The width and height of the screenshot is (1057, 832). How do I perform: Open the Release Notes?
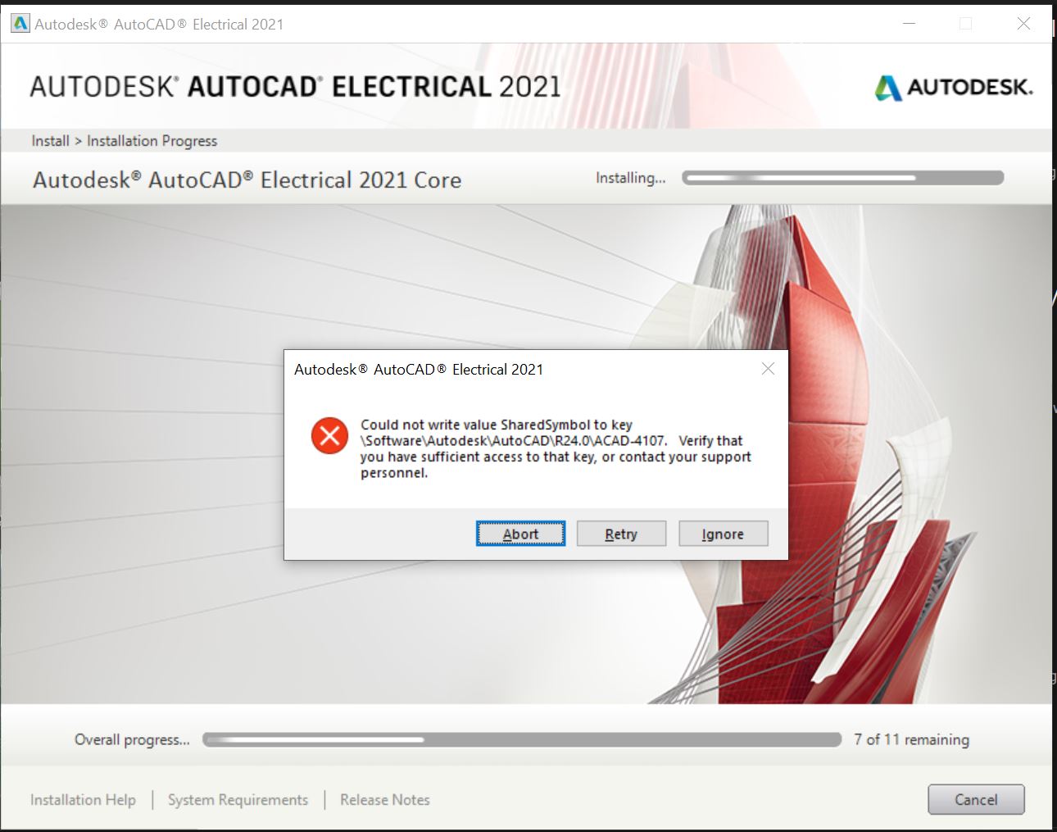384,799
